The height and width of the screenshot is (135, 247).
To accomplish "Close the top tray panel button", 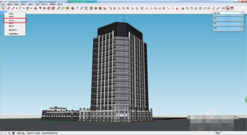I will click(242, 14).
